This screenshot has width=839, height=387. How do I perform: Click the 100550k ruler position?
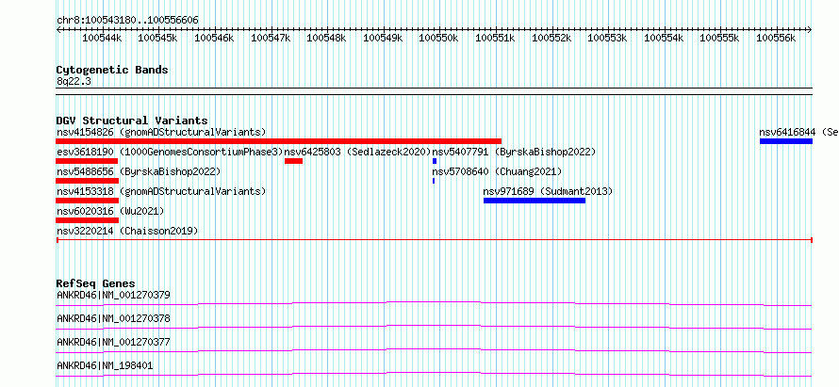[x=438, y=38]
